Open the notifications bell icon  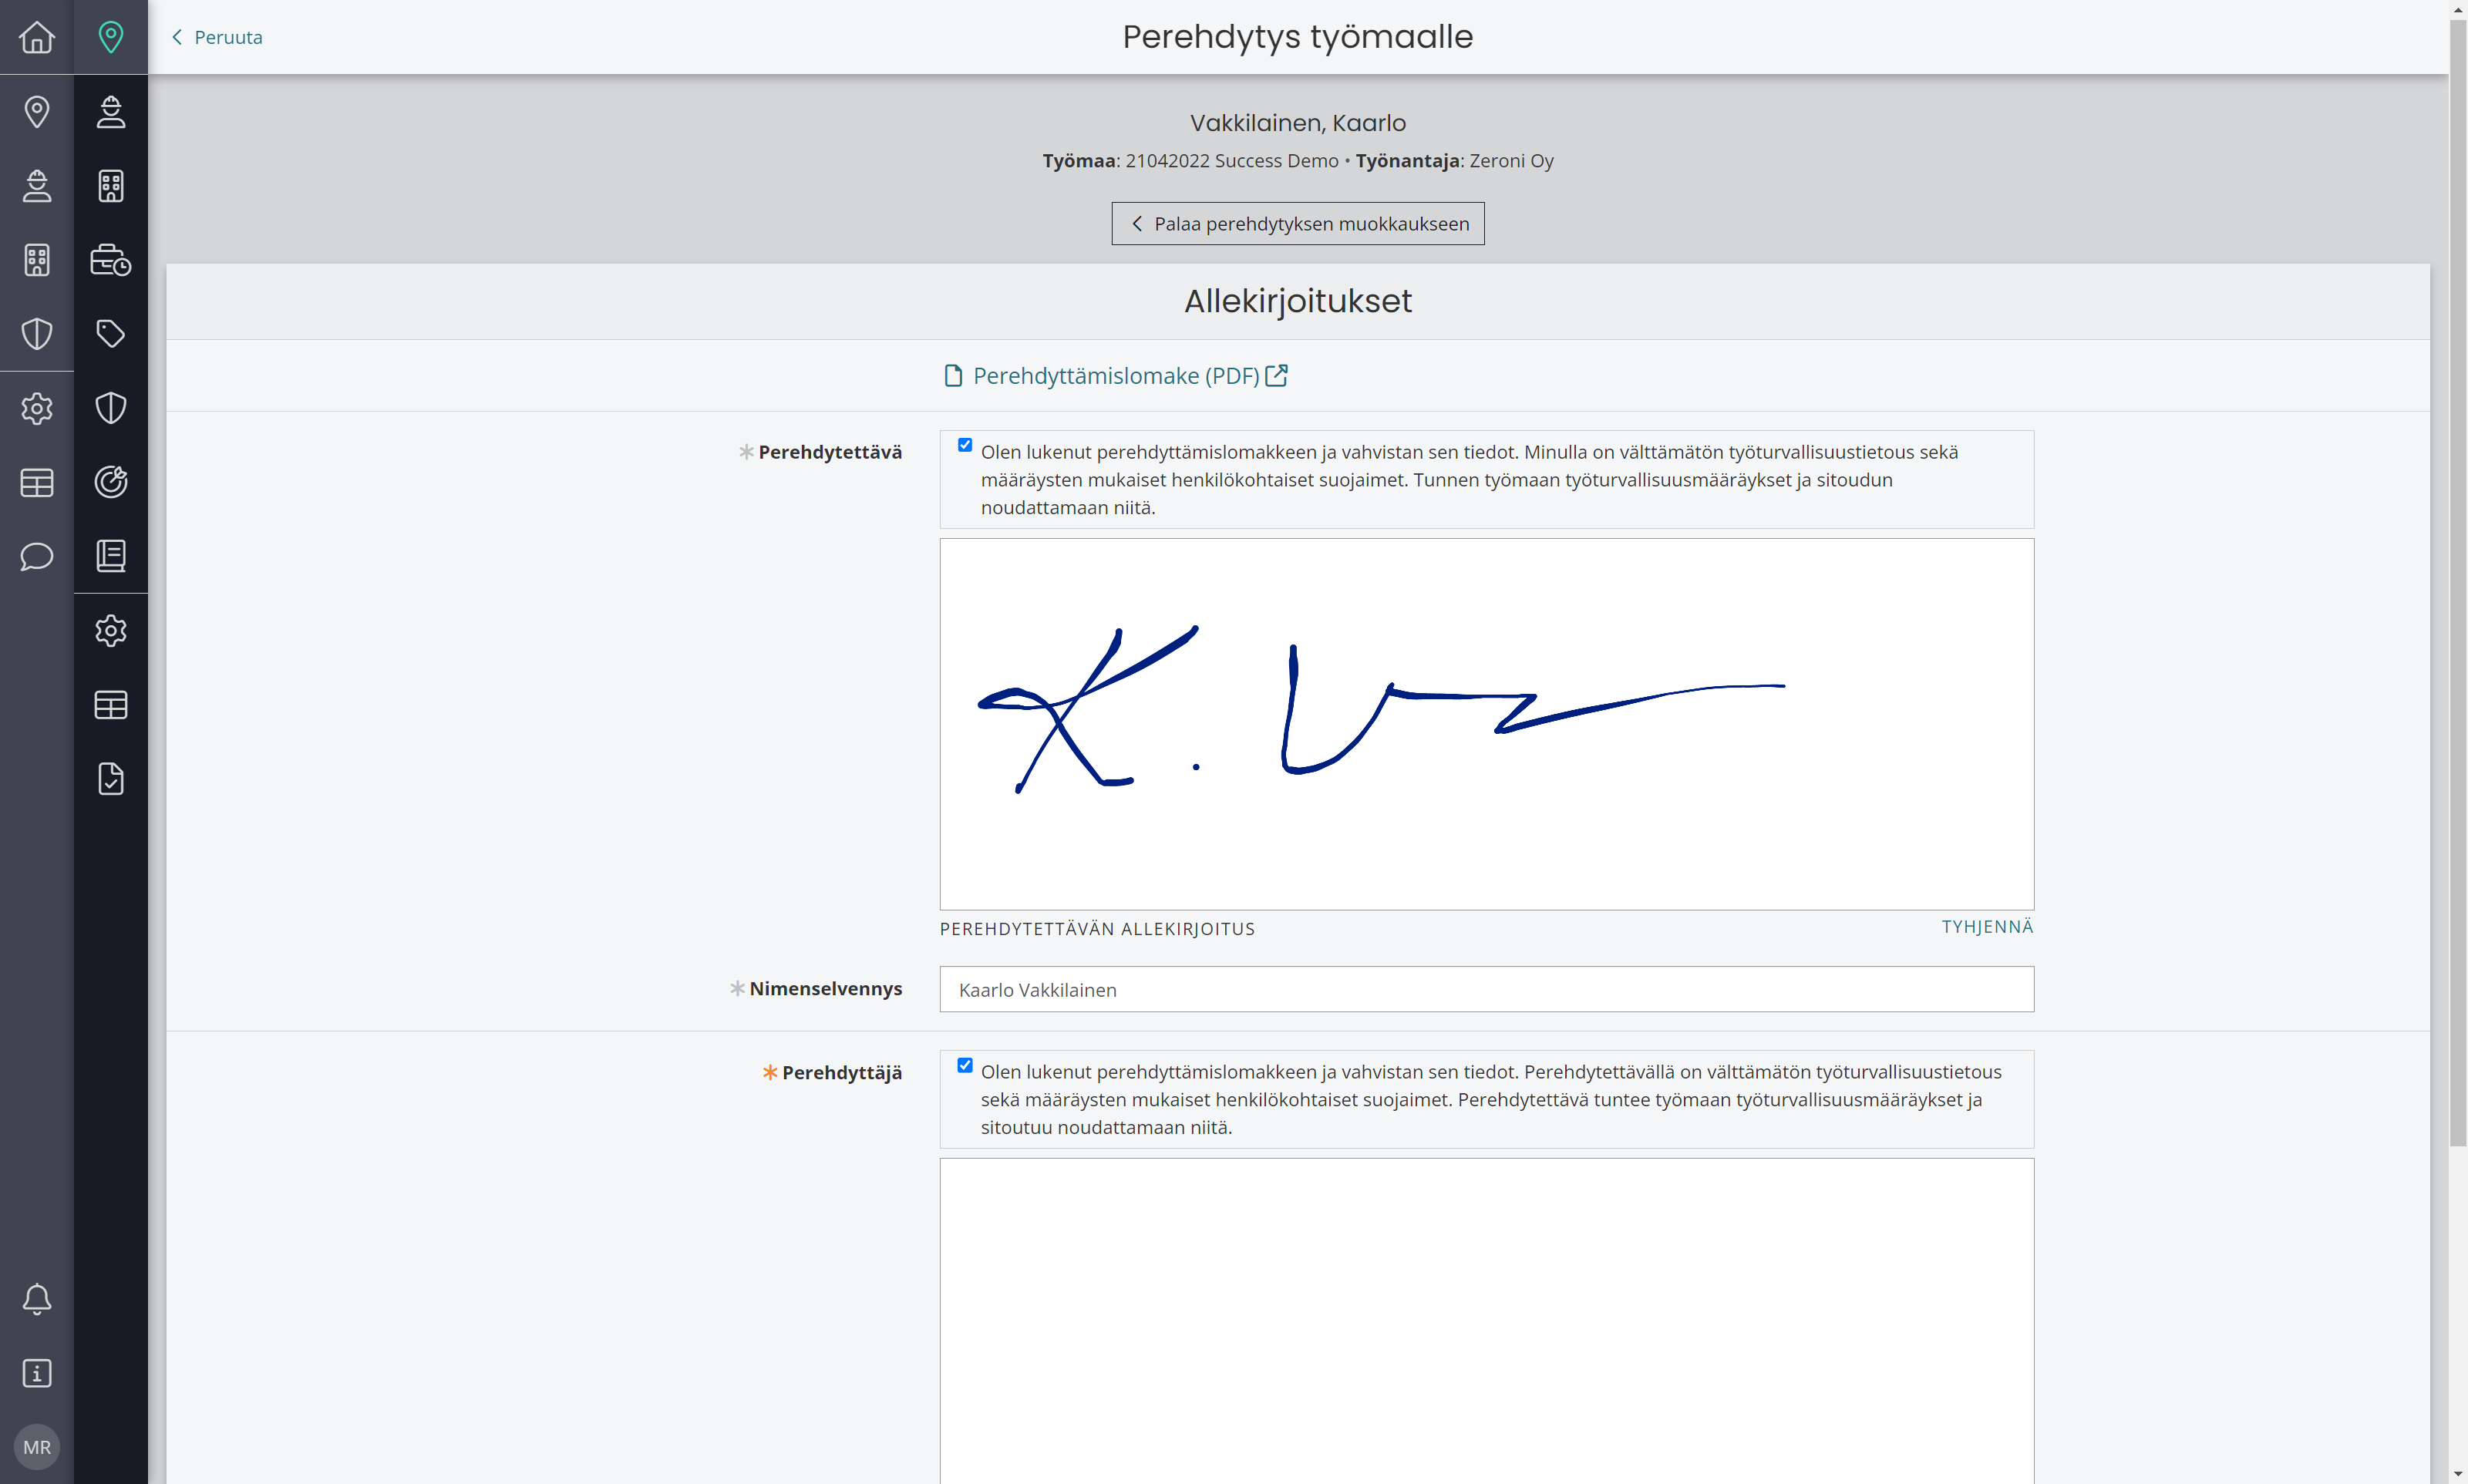(x=37, y=1299)
